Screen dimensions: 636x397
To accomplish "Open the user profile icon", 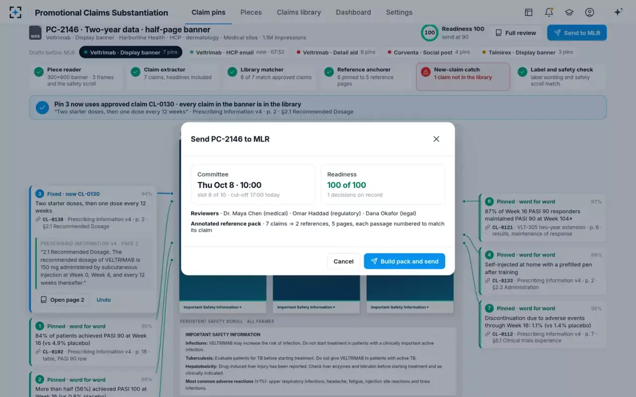I will pyautogui.click(x=589, y=12).
